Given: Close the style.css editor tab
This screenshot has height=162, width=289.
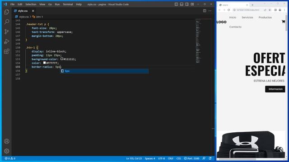Looking at the screenshot, I should [33, 11].
